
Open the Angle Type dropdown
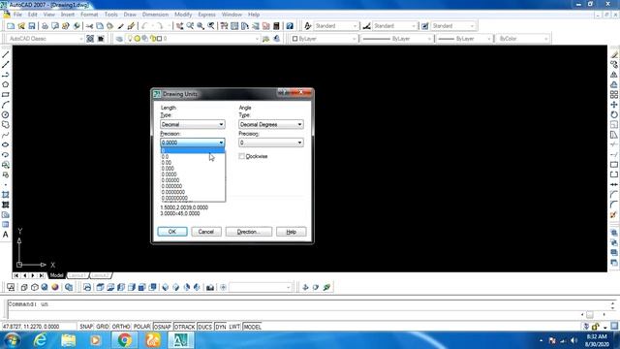[x=271, y=124]
